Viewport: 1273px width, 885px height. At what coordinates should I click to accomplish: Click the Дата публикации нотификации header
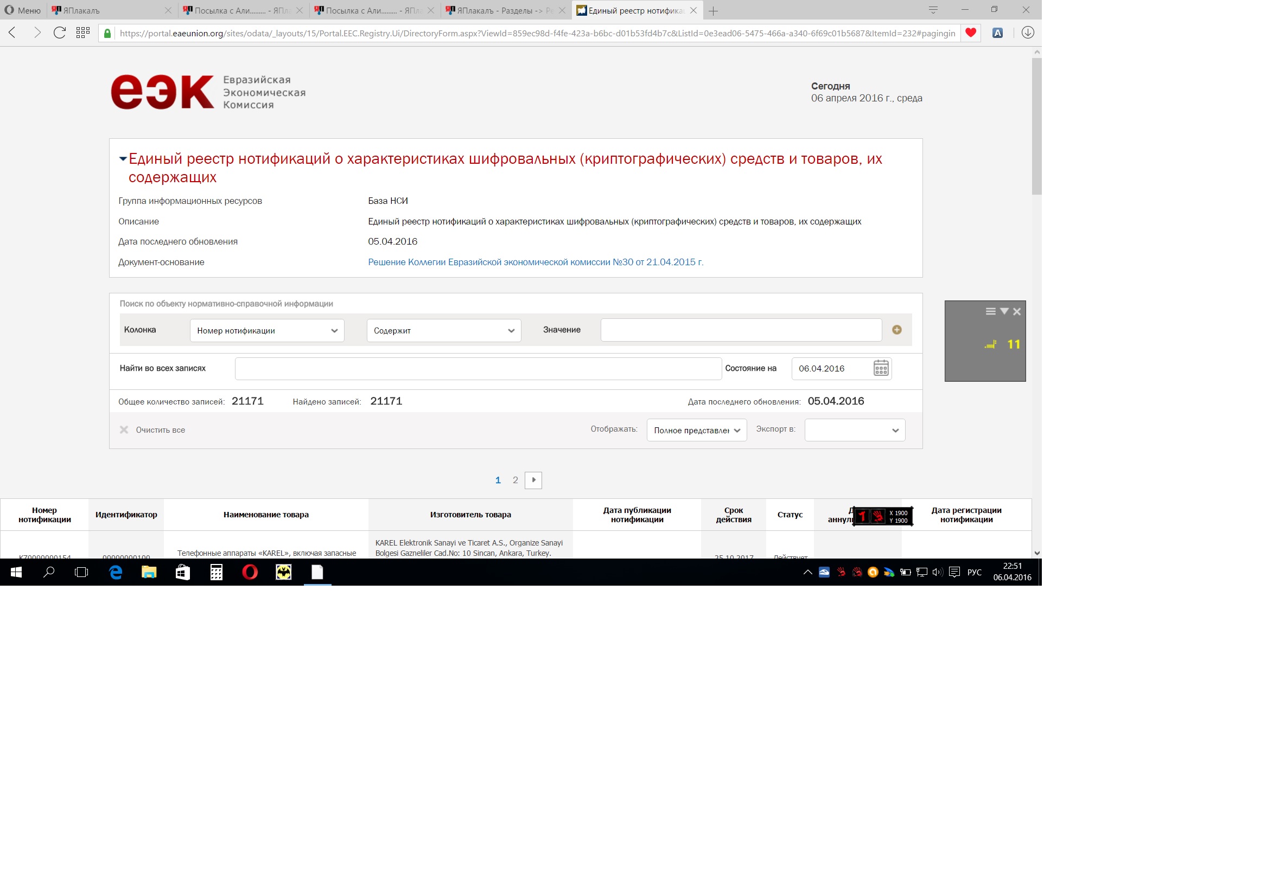(637, 515)
